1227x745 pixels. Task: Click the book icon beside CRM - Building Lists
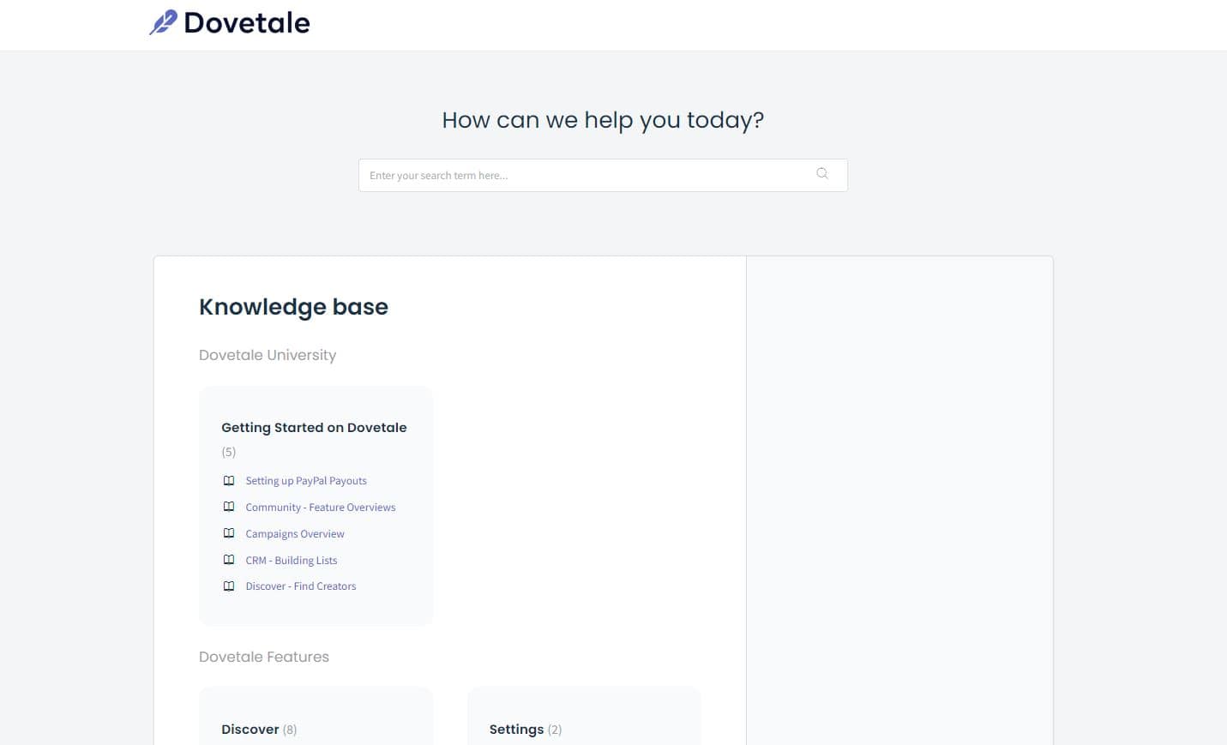point(229,559)
